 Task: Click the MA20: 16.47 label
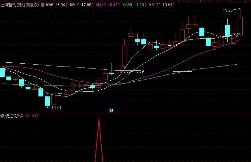tap(107, 5)
